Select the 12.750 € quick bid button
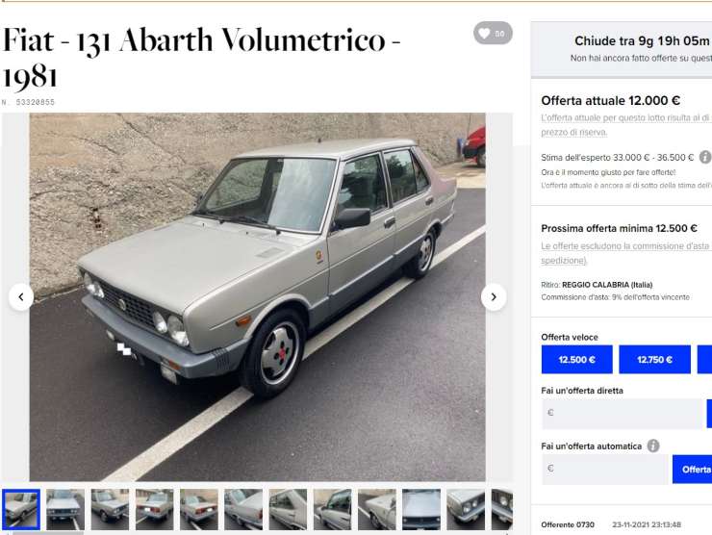 click(x=654, y=360)
